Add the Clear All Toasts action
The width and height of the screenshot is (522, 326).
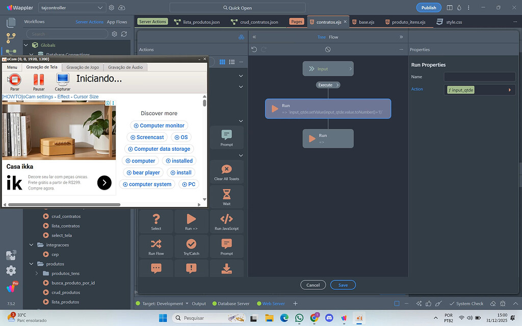227,172
